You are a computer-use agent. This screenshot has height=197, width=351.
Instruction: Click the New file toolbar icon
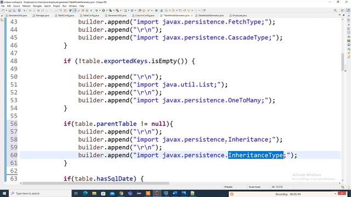(x=3, y=10)
